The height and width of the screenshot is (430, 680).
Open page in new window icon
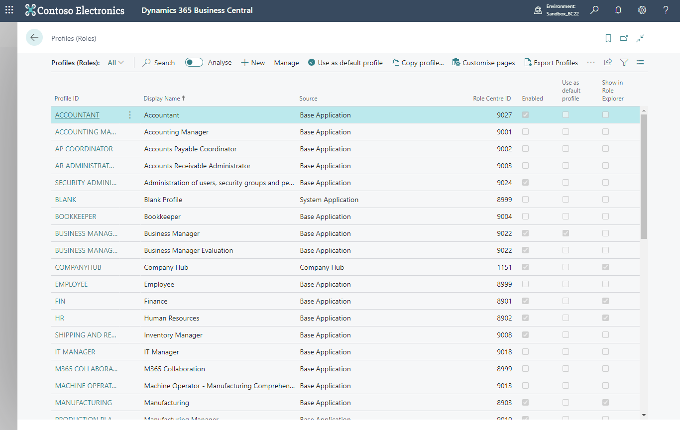[624, 38]
